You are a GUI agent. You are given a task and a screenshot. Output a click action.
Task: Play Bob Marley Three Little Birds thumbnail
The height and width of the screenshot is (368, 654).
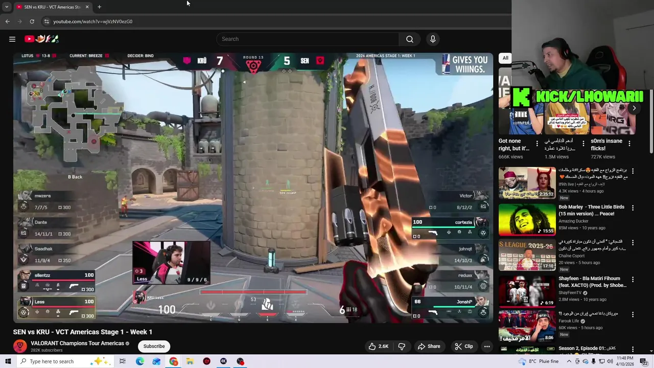click(527, 220)
